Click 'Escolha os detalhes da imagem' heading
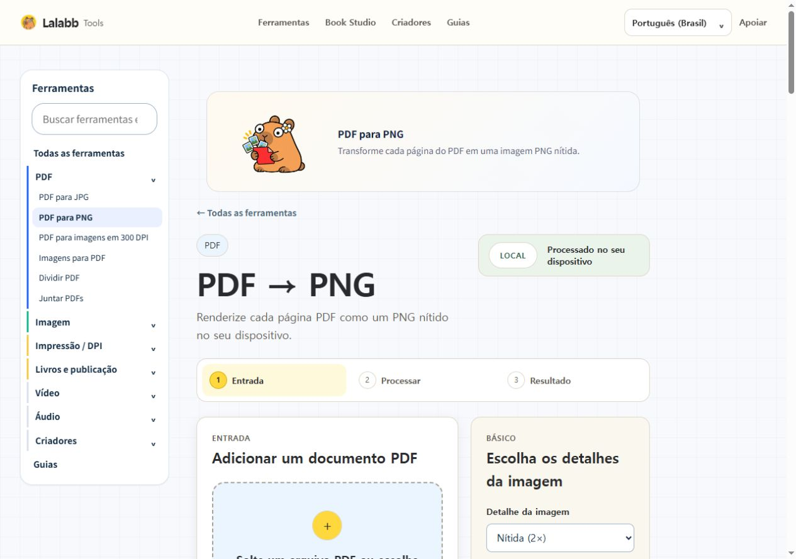 pyautogui.click(x=552, y=470)
